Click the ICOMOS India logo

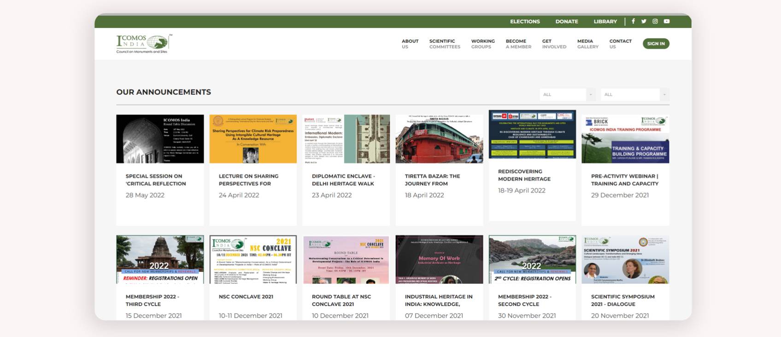(144, 44)
